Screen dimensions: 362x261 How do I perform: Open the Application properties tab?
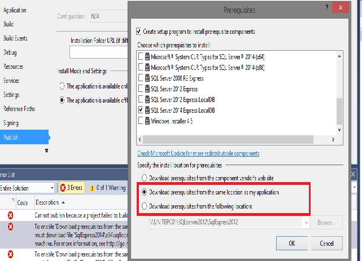pyautogui.click(x=15, y=10)
